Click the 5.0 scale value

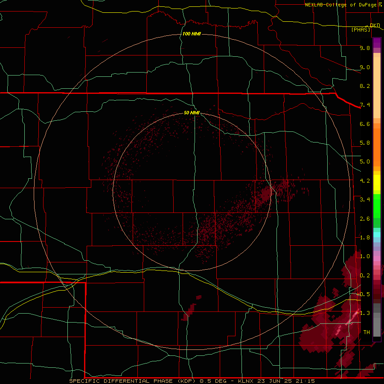pos(365,162)
